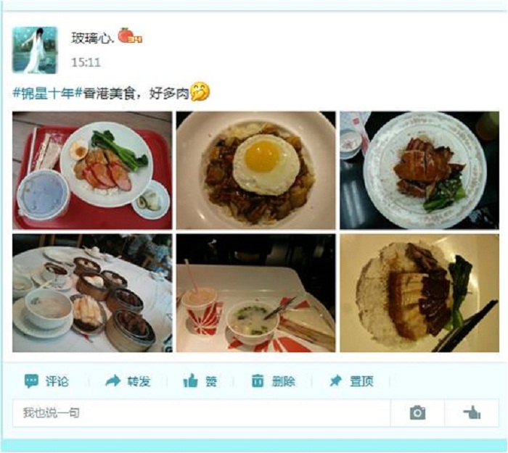Click the camera icon in comment box
The image size is (508, 453).
[417, 413]
